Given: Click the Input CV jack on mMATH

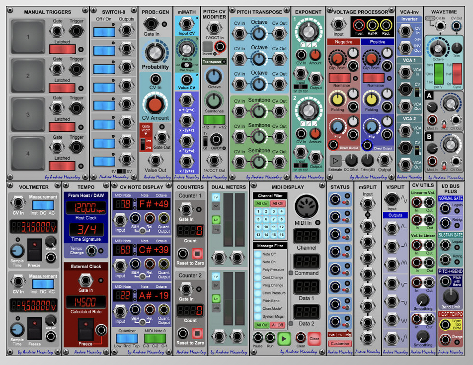Looking at the screenshot, I should tap(186, 24).
